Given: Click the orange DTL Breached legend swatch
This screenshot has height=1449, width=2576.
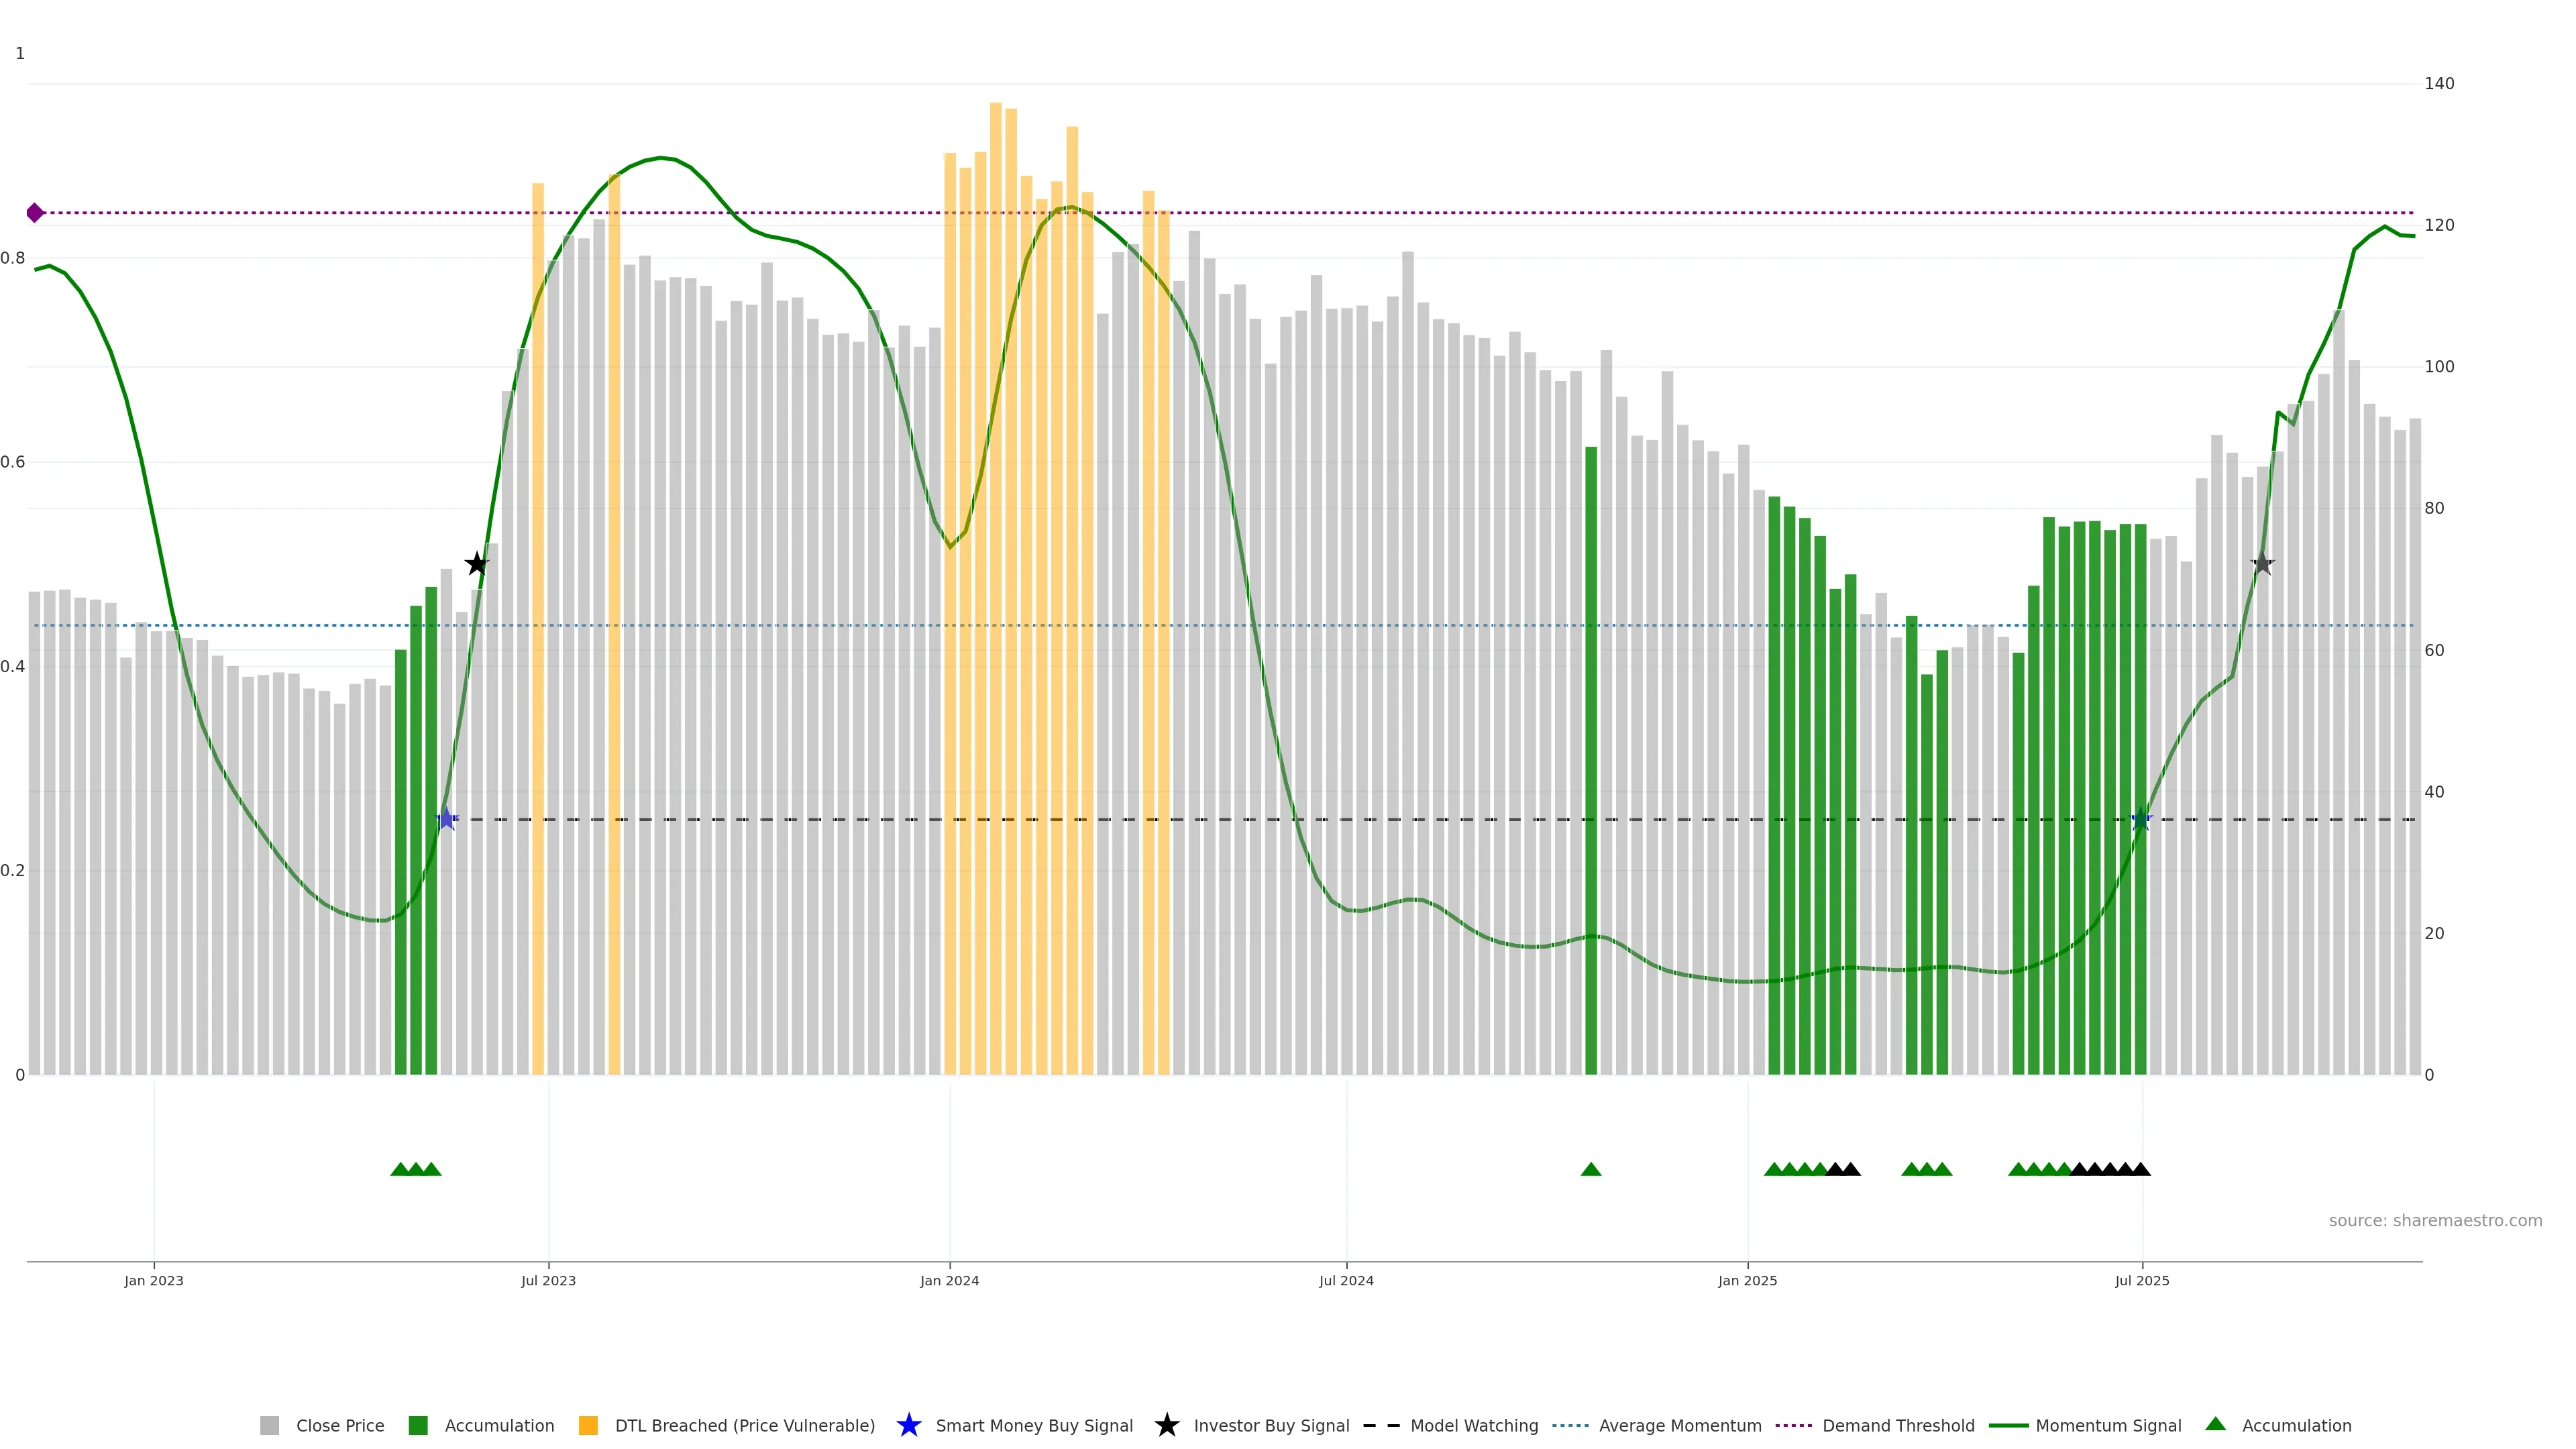Looking at the screenshot, I should (x=588, y=1426).
